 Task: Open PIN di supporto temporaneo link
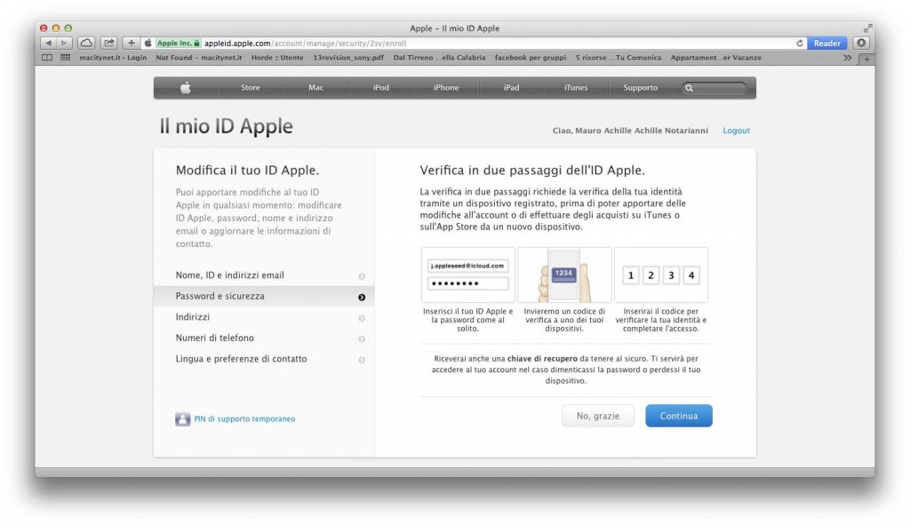click(x=244, y=418)
